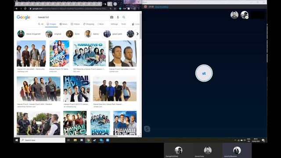
Task: Filter by the steve mcgarrett chip
Action: (x=29, y=34)
